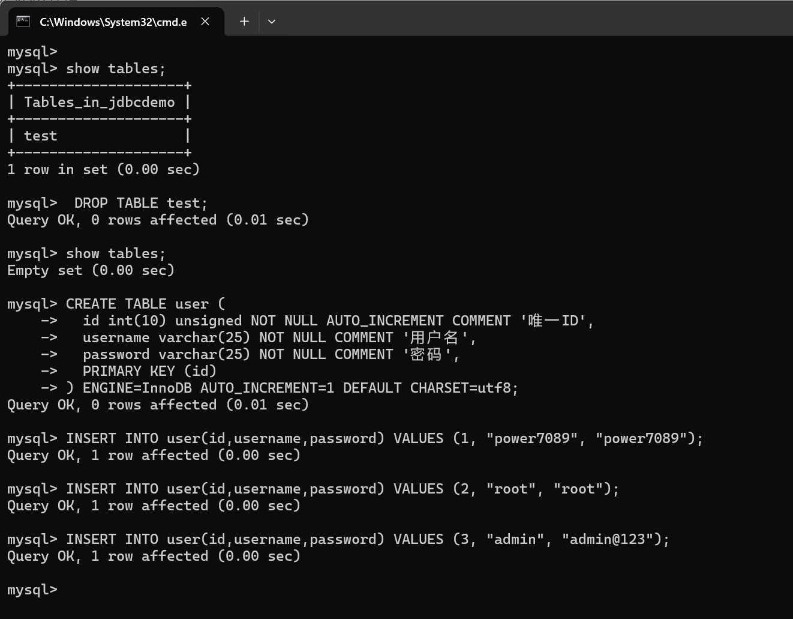Open a new tab with plus button

click(x=244, y=22)
